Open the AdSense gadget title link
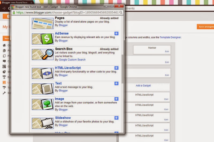This screenshot has width=214, height=142. coord(62,33)
